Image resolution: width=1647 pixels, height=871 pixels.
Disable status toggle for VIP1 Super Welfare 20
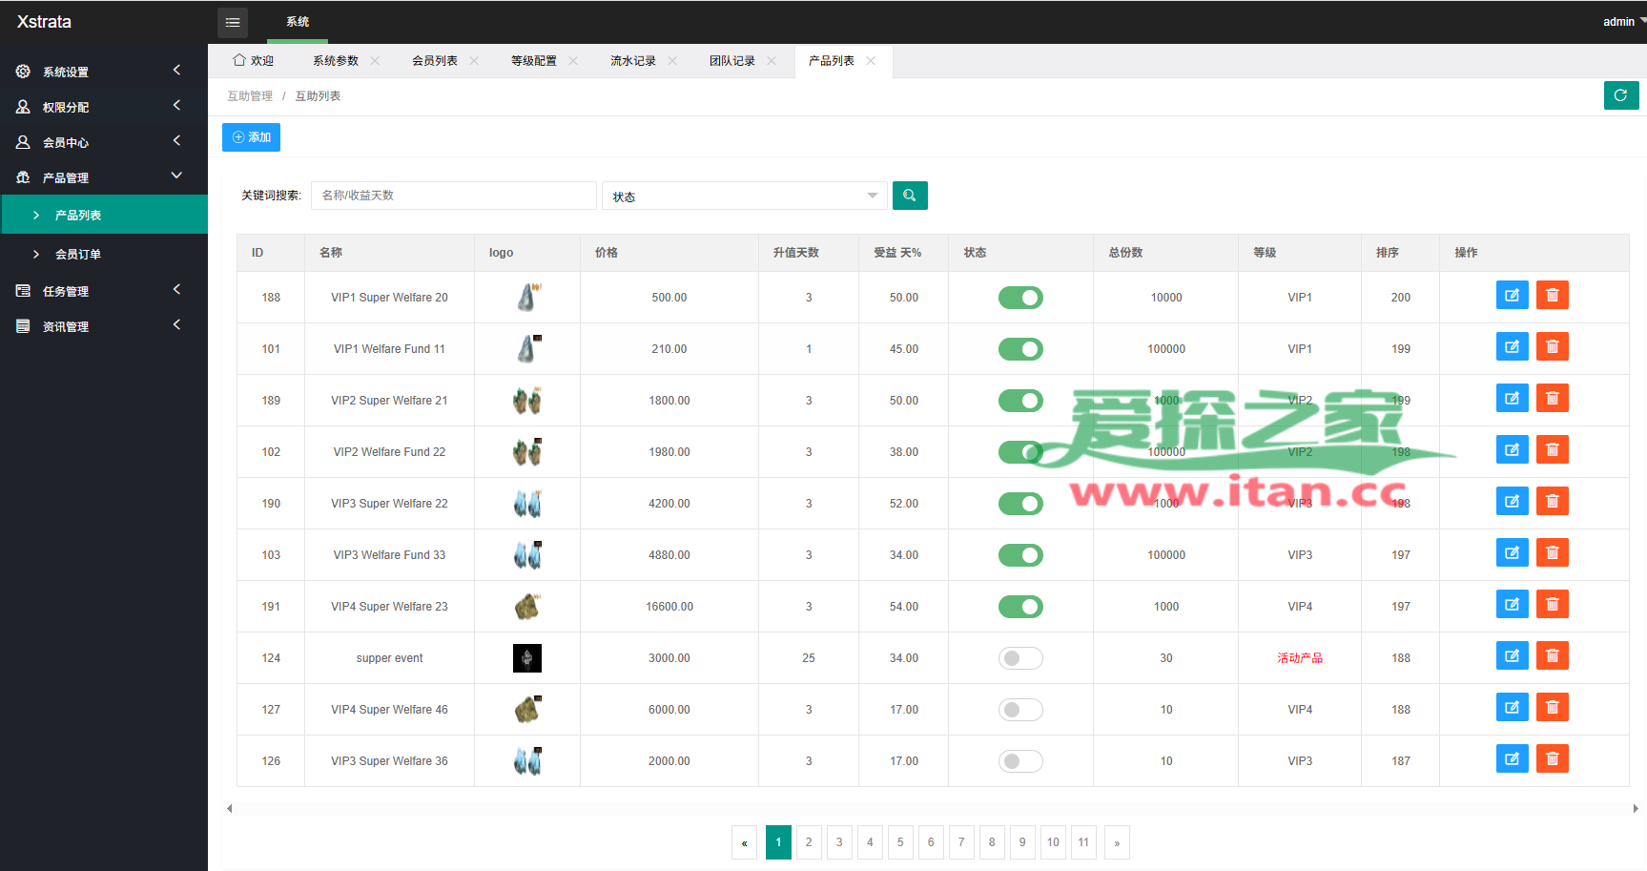[x=1020, y=298]
